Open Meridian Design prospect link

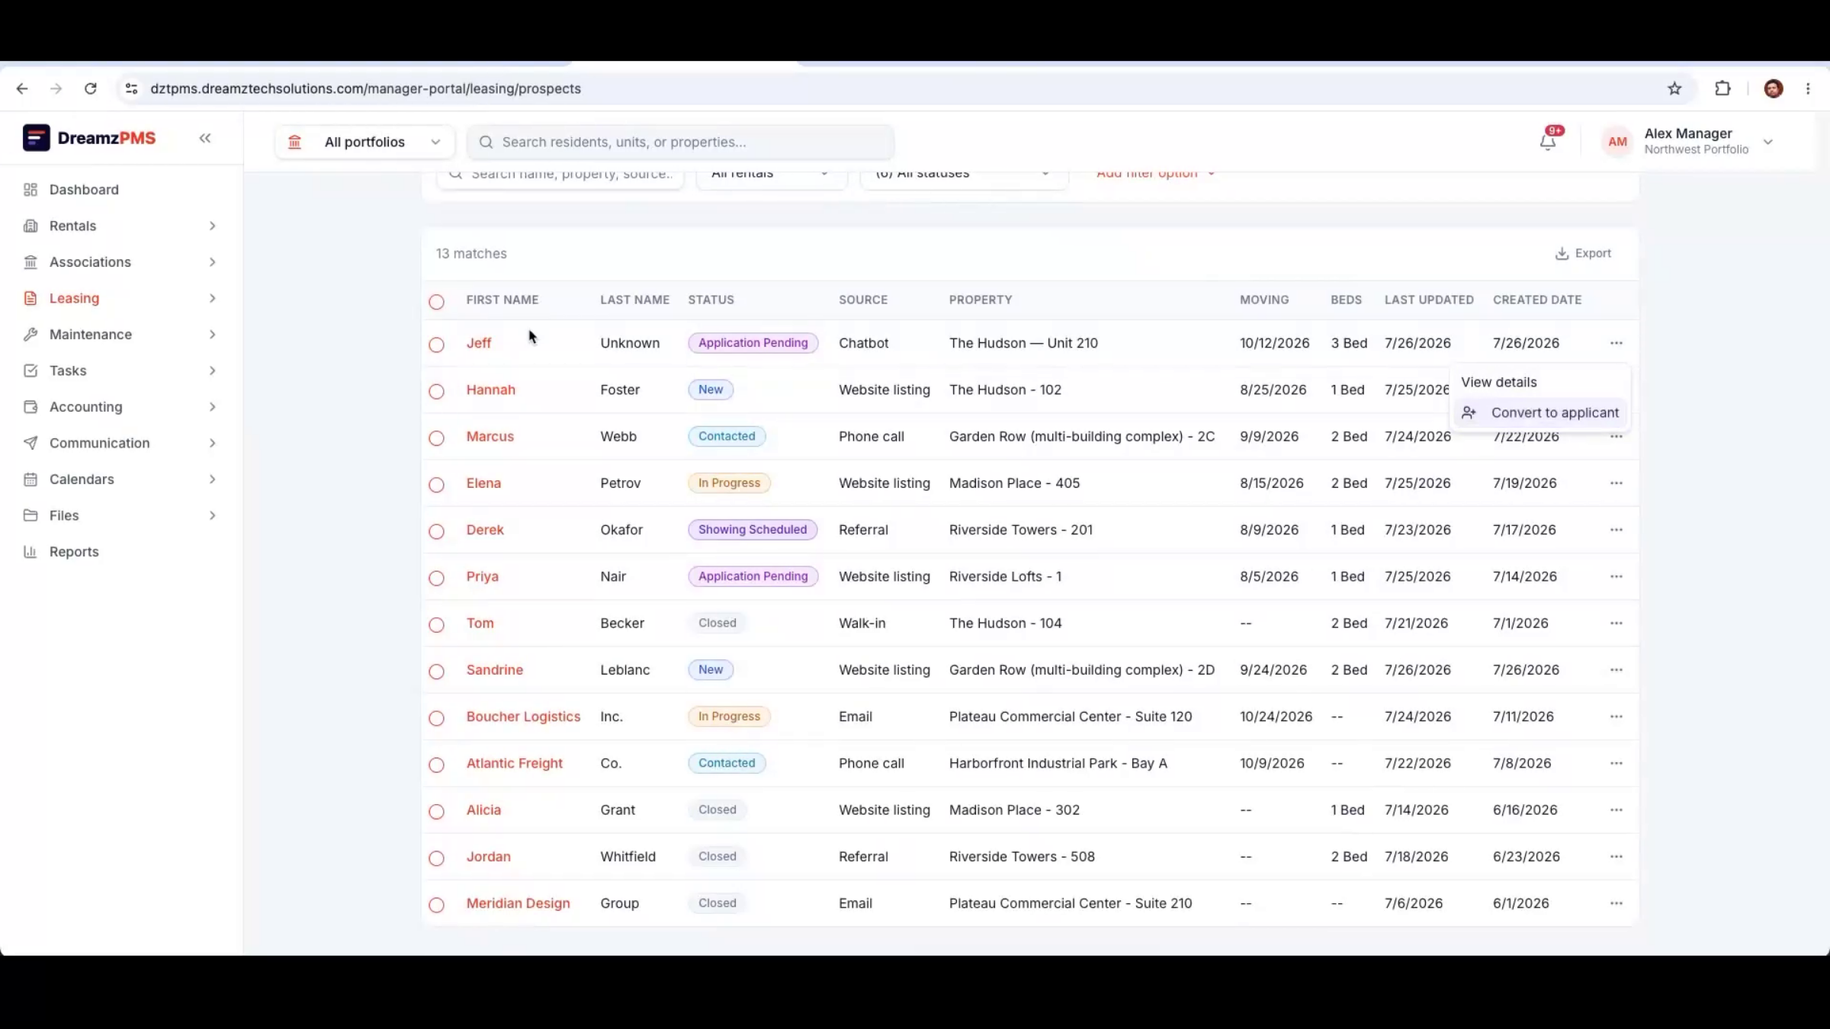[x=518, y=903]
